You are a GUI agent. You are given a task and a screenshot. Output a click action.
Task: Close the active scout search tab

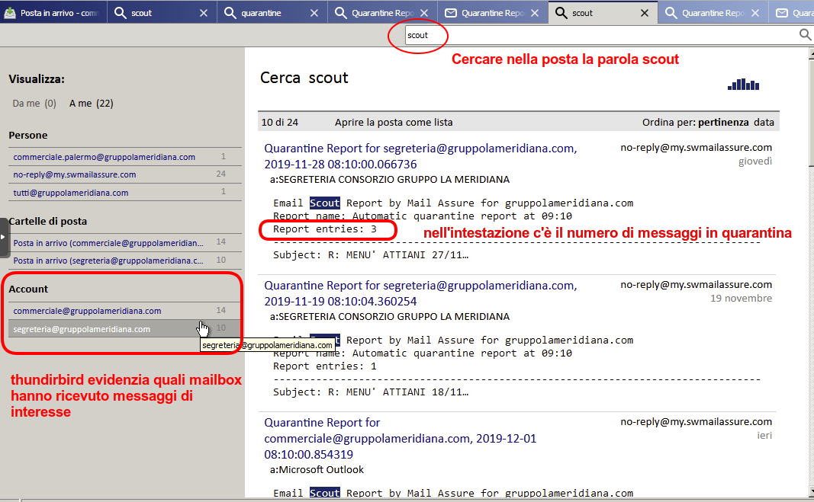point(645,13)
